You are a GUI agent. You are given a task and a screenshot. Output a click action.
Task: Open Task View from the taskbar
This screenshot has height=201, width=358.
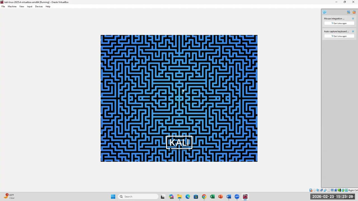pyautogui.click(x=163, y=197)
